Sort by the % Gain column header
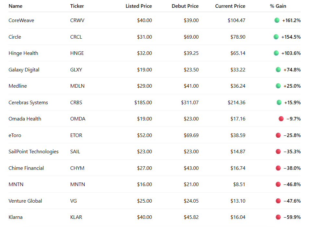Viewport: 311px width, 227px height. (x=278, y=6)
